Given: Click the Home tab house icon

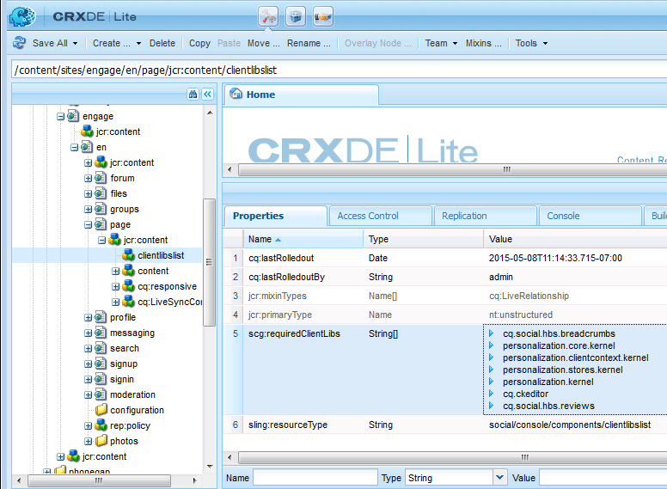Looking at the screenshot, I should (236, 94).
